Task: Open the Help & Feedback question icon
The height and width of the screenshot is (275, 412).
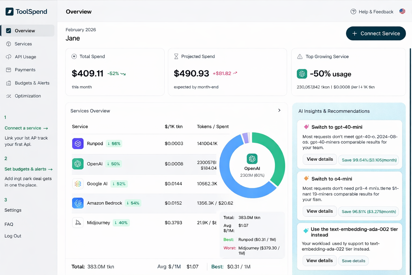Action: [353, 12]
